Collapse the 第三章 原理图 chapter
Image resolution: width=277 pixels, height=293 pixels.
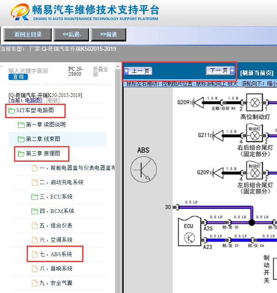(43, 154)
